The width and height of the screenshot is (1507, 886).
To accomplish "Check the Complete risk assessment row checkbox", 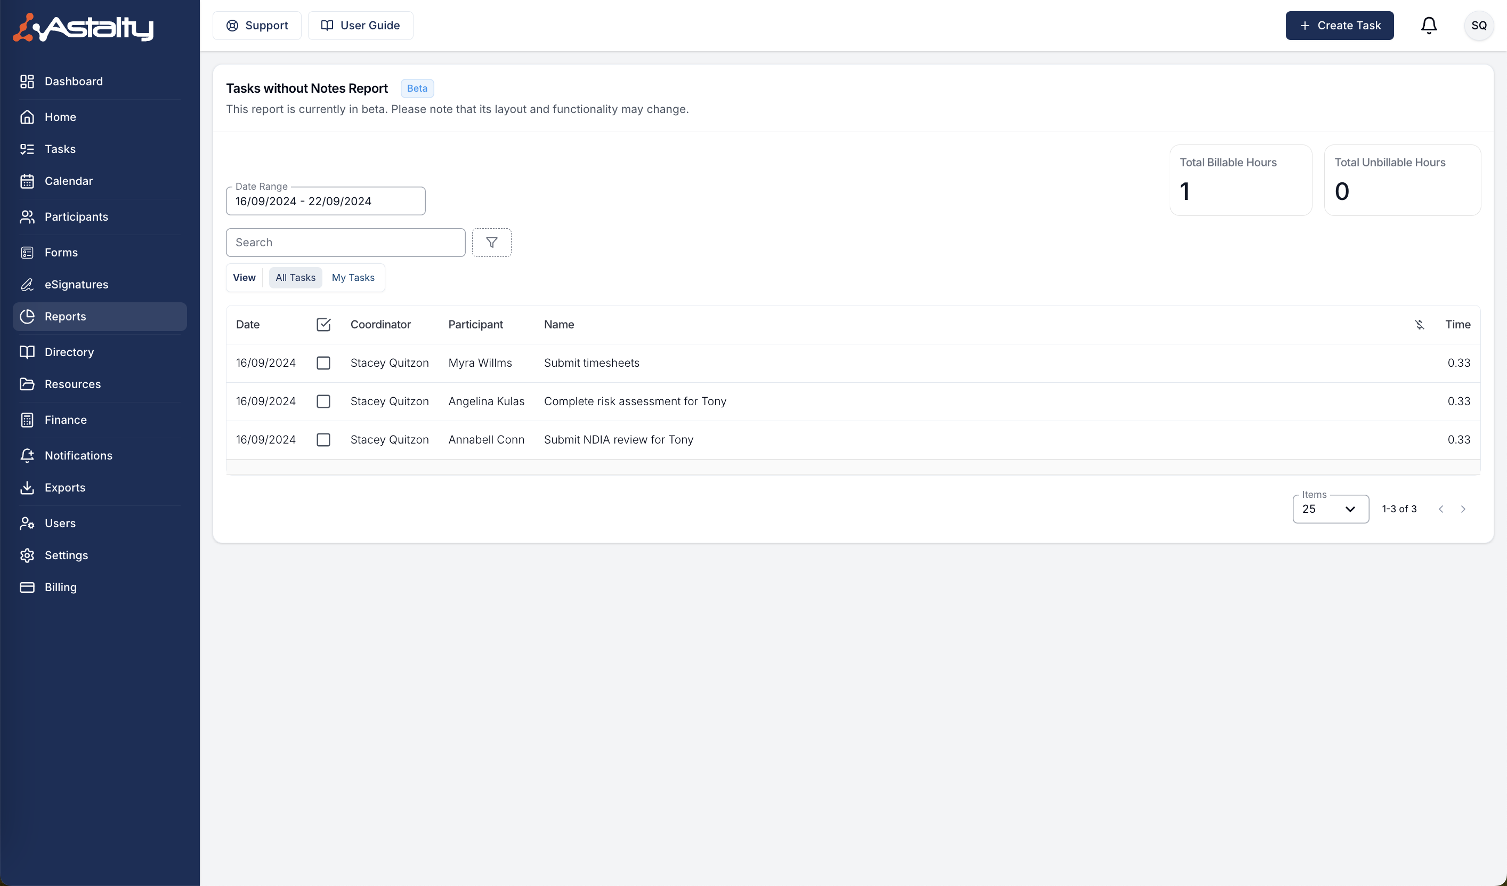I will [x=323, y=401].
